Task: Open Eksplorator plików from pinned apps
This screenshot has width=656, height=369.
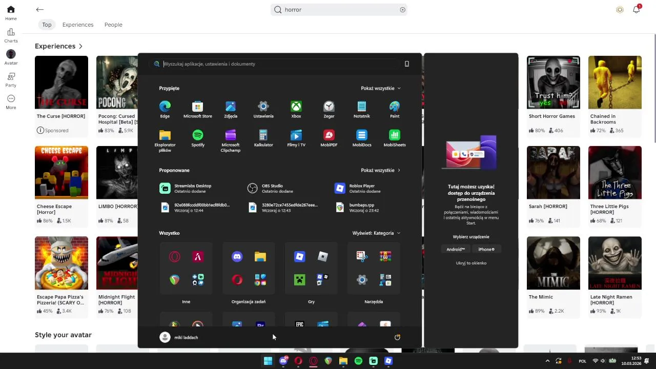Action: pyautogui.click(x=165, y=140)
